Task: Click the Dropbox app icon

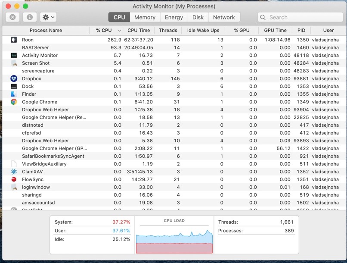Action: [x=14, y=78]
